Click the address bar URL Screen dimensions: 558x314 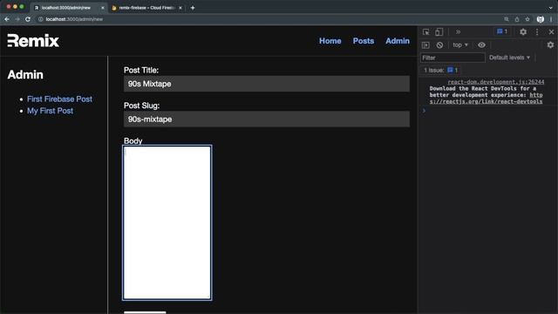point(74,19)
